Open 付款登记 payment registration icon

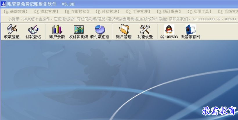point(33,32)
